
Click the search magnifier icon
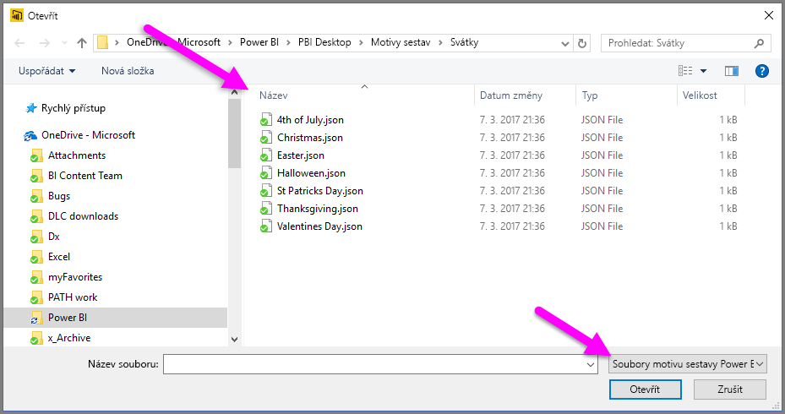click(760, 43)
